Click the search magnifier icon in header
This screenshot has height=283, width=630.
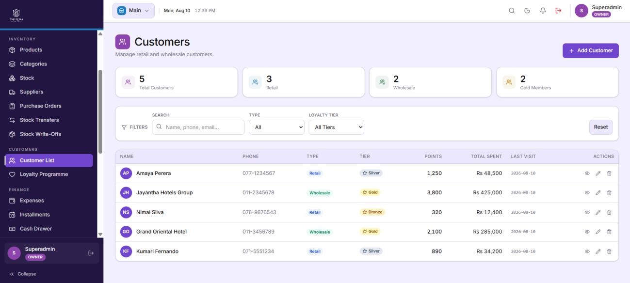pyautogui.click(x=512, y=11)
